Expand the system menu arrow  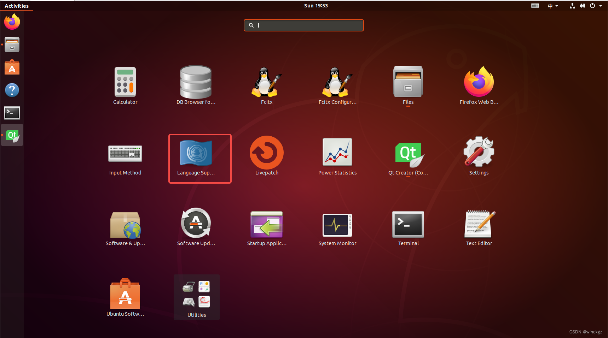coord(601,6)
